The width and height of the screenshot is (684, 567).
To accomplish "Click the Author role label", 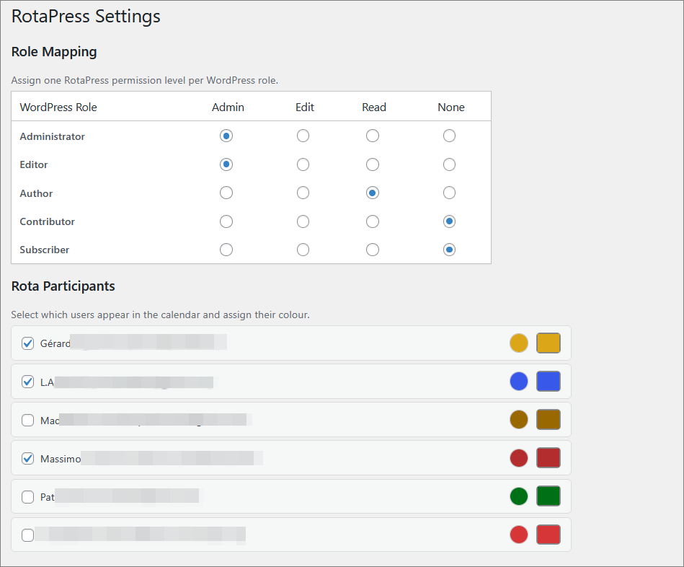I will click(36, 193).
